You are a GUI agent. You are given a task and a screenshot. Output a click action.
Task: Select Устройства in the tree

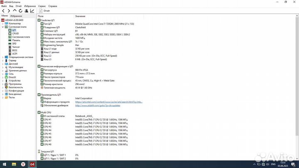pyautogui.click(x=15, y=80)
